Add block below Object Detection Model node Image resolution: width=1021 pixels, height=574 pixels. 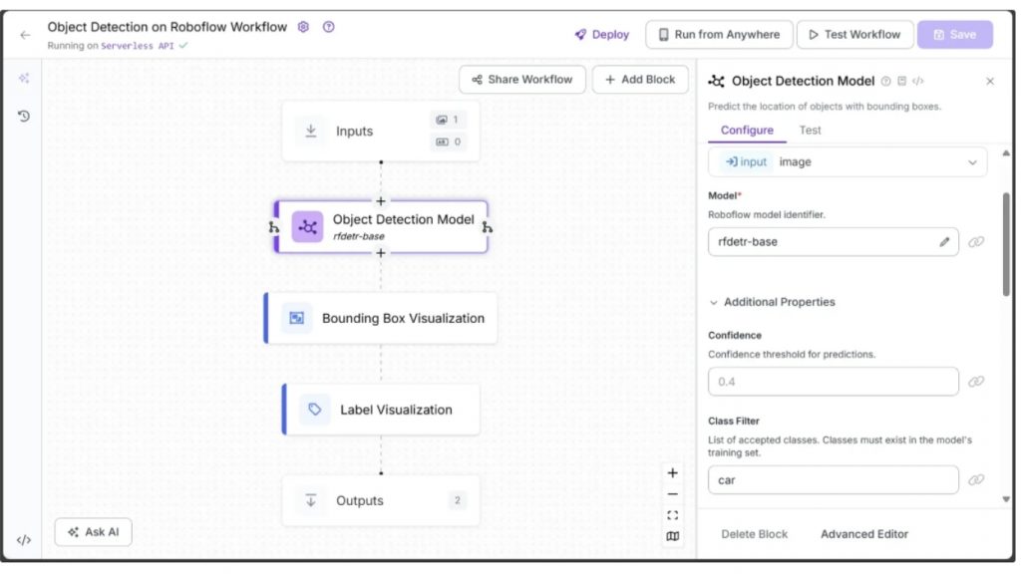(380, 253)
